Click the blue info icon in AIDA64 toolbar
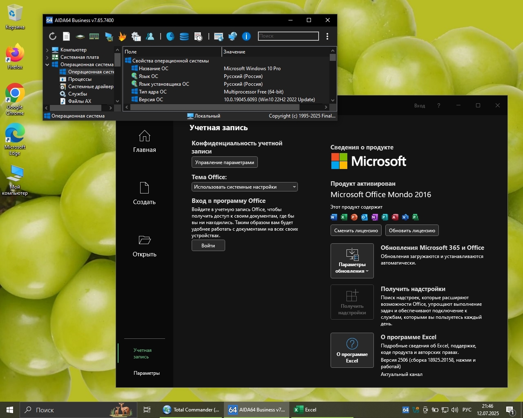The image size is (523, 418). click(246, 36)
